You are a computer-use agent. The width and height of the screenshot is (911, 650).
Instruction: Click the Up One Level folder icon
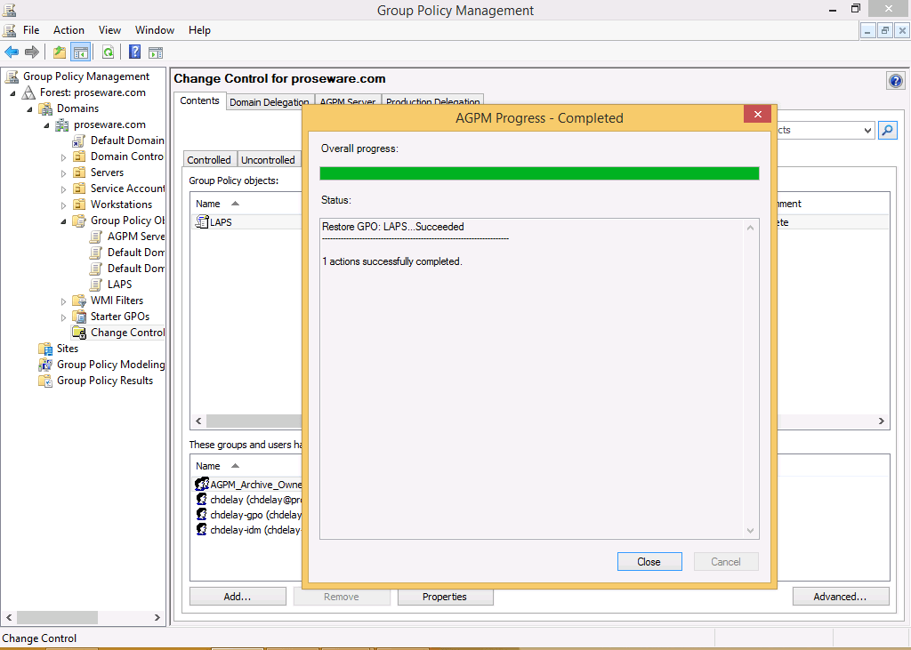coord(60,52)
